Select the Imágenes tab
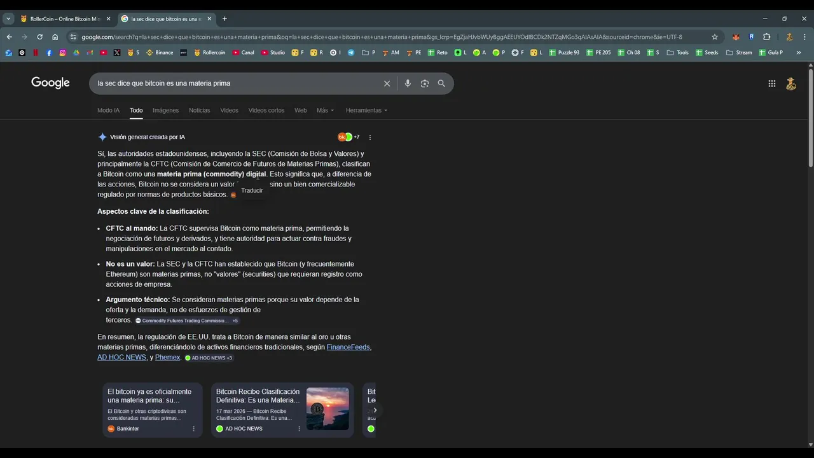The width and height of the screenshot is (814, 458). [165, 110]
